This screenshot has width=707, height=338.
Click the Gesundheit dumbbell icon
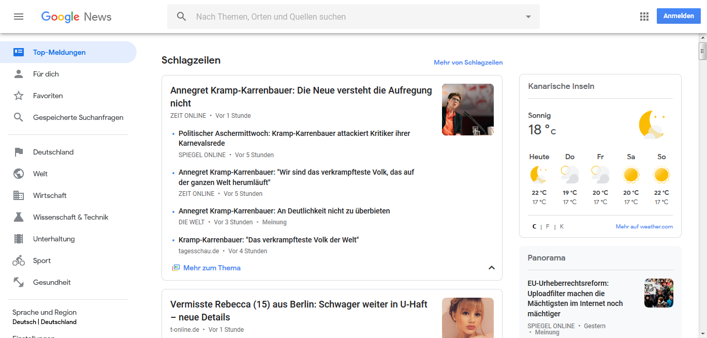tap(19, 282)
